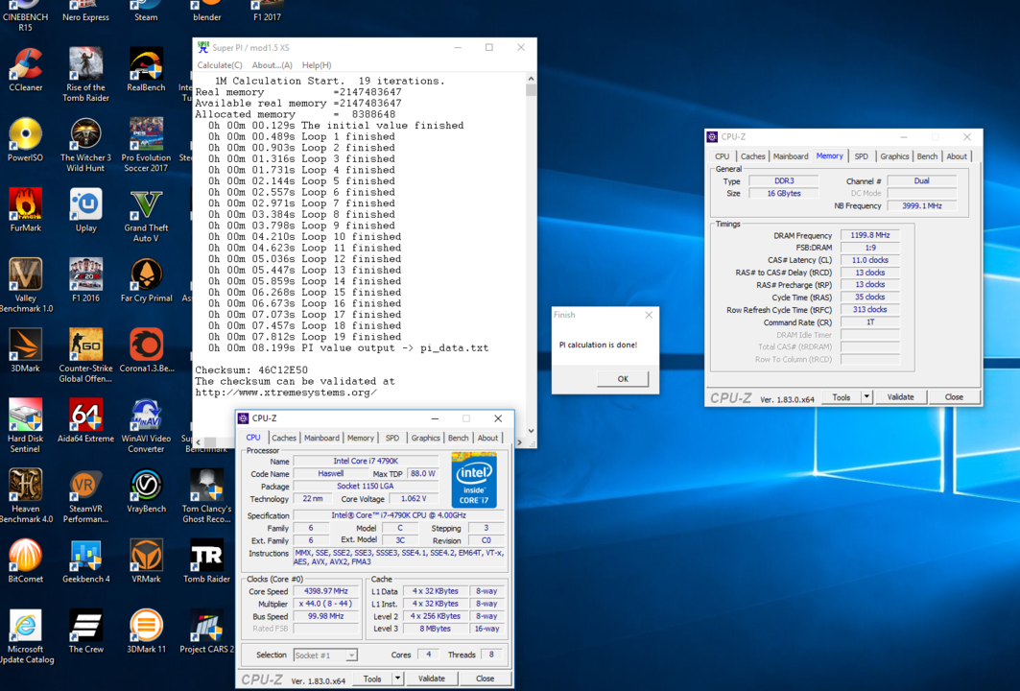This screenshot has height=691, width=1020.
Task: Click Super PI scrollbar down arrow
Action: tap(531, 431)
